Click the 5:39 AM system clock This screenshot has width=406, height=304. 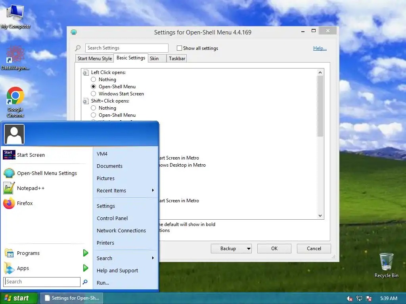[x=389, y=298]
